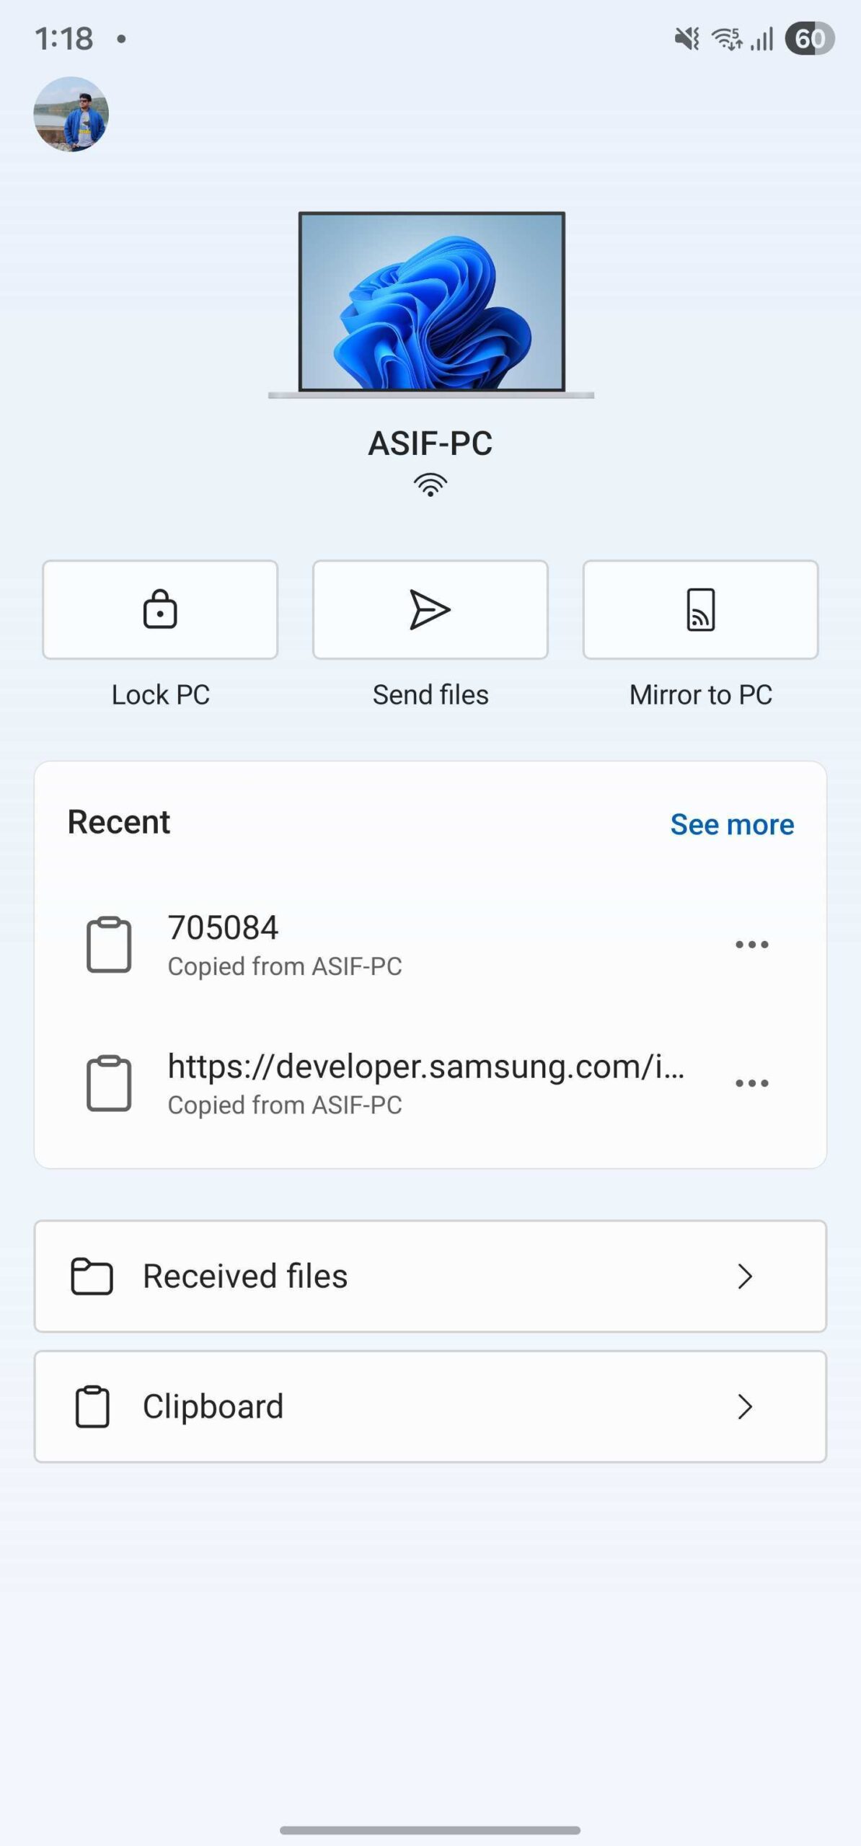Open Received files

tap(430, 1276)
